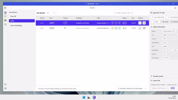The image size is (178, 100).
Task: Click the Filter models search field
Action: click(131, 13)
